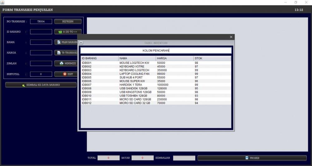This screenshot has width=312, height=166.
Task: Click the arrow icon on KEMBALI KE DATA BARANG
Action: click(x=24, y=85)
